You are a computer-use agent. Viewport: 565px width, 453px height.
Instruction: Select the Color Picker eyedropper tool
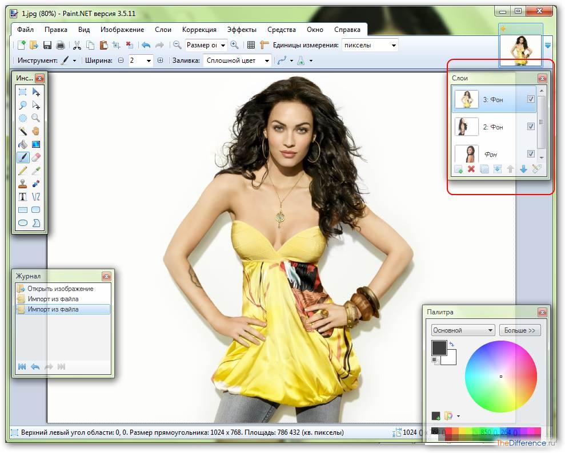tap(36, 171)
